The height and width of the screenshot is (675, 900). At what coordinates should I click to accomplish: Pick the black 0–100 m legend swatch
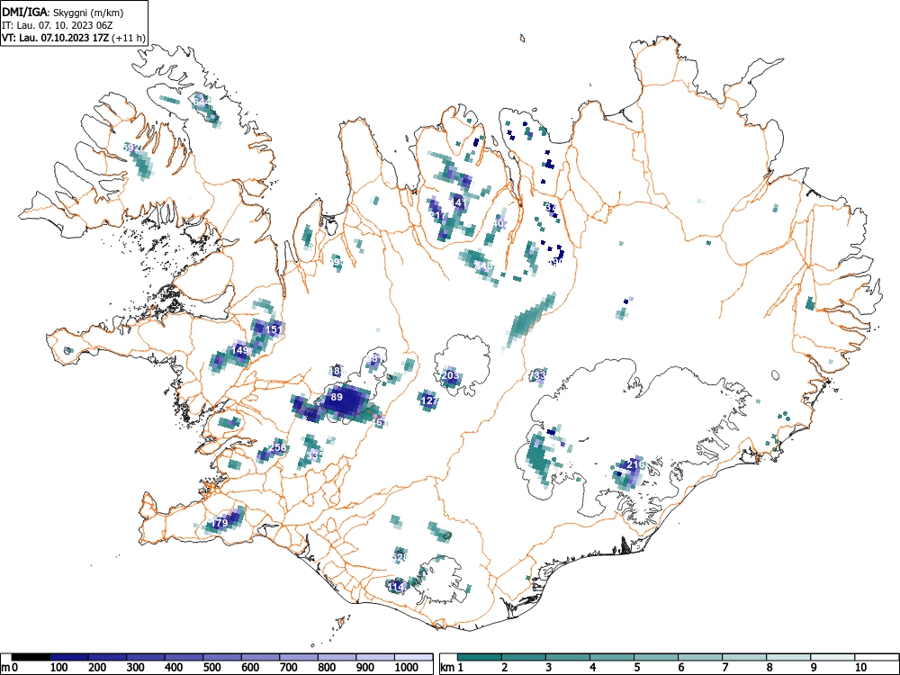coord(31,657)
